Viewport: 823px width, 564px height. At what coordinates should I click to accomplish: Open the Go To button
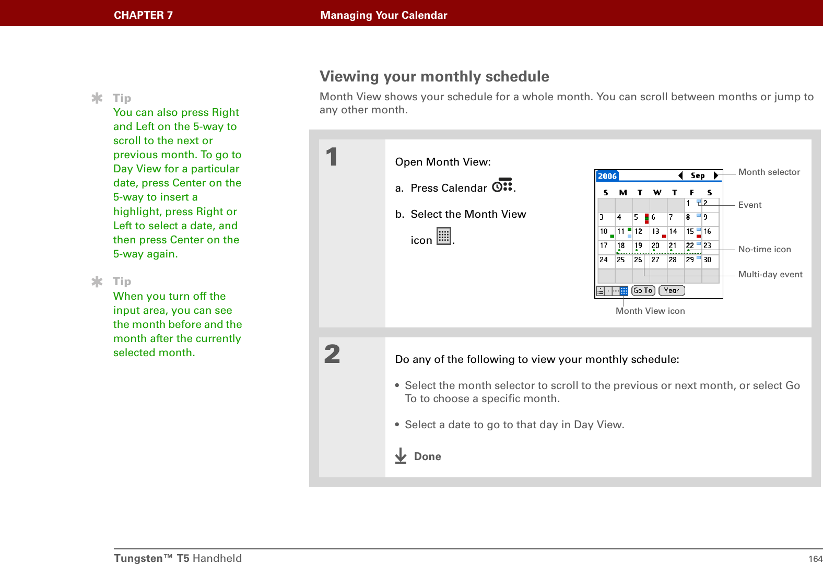point(643,290)
